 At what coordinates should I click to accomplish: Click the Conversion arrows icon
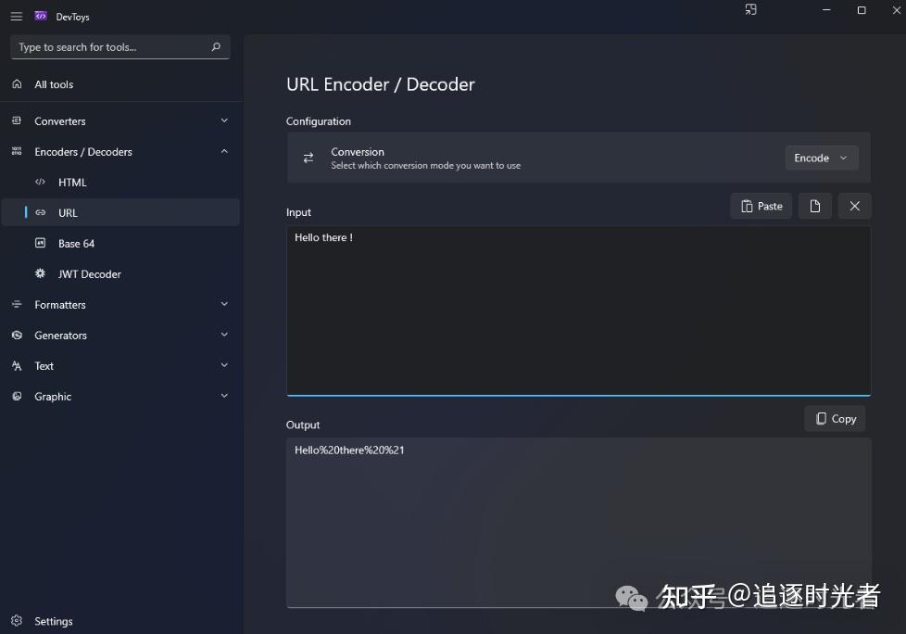point(308,158)
